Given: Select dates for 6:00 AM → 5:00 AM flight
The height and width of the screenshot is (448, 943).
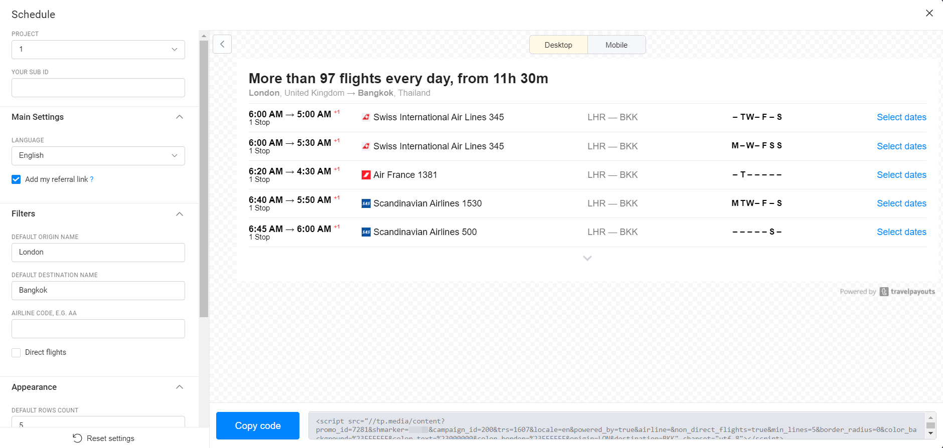Looking at the screenshot, I should pyautogui.click(x=901, y=117).
